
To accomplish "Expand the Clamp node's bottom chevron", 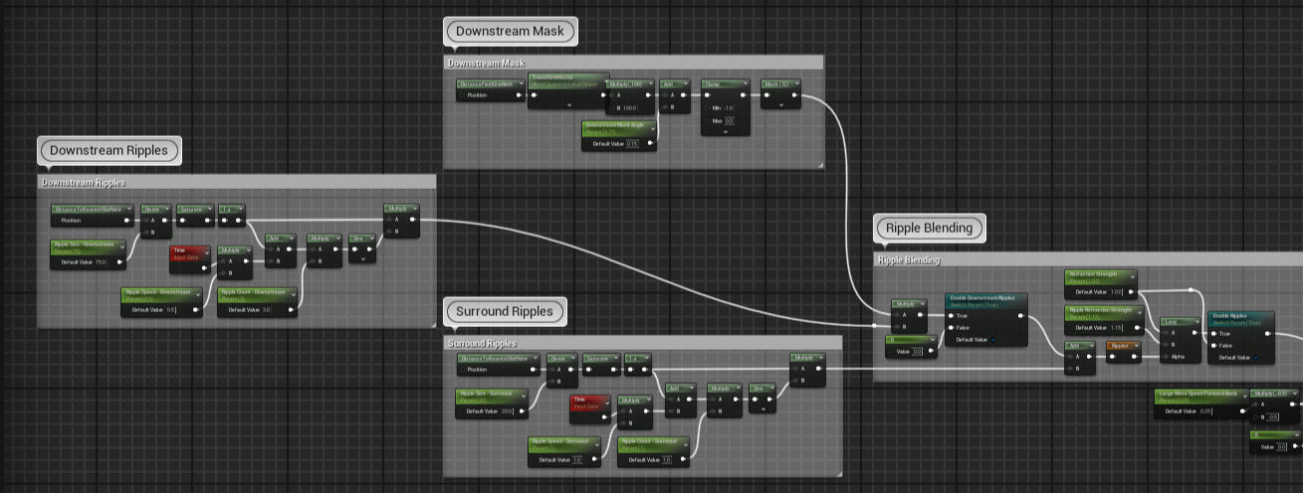I will coord(725,131).
